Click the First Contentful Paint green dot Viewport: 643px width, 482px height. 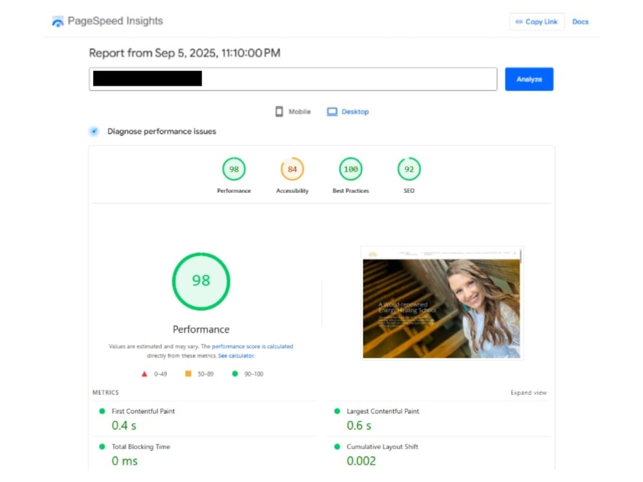(x=102, y=411)
